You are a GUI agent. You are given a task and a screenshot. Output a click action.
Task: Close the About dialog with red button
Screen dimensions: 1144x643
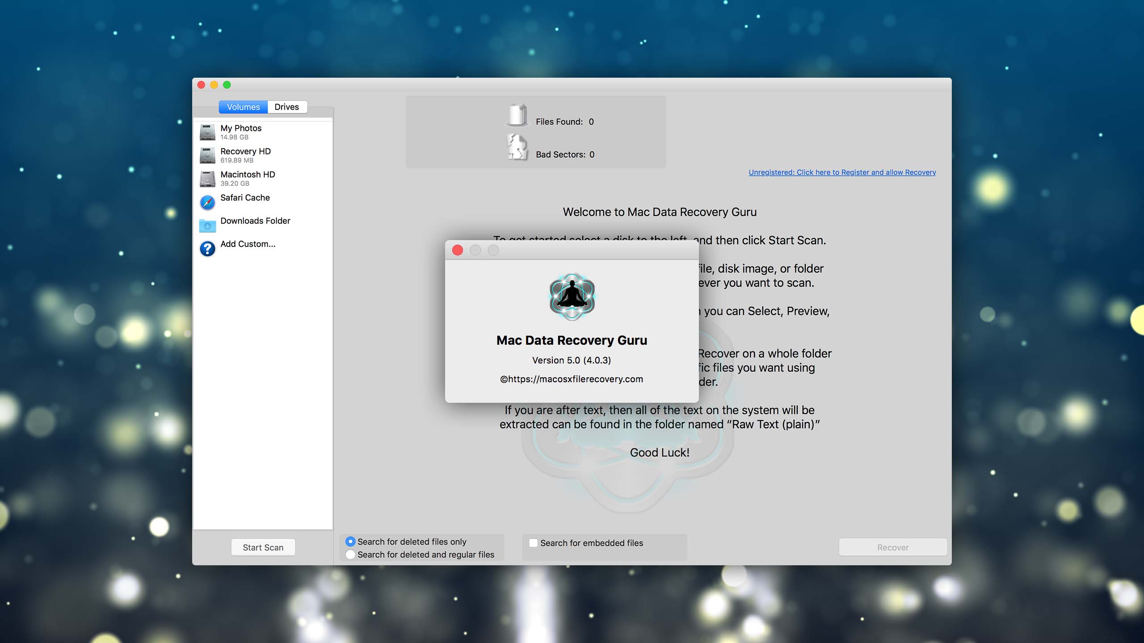point(458,250)
